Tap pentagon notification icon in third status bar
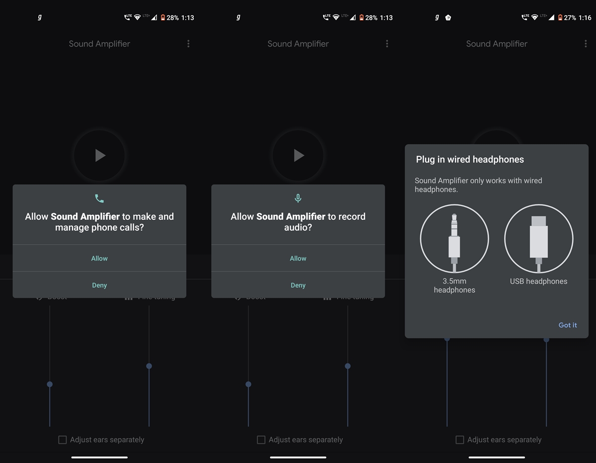Viewport: 596px width, 463px height. pos(448,17)
